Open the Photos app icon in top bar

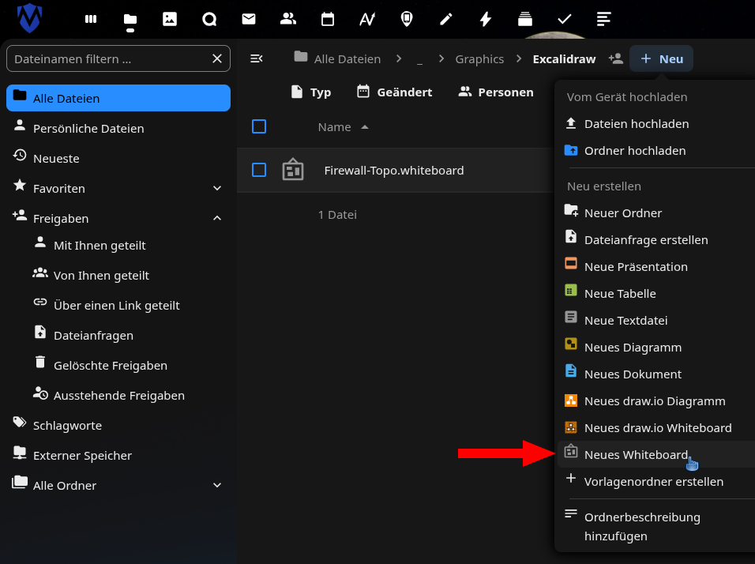coord(170,19)
